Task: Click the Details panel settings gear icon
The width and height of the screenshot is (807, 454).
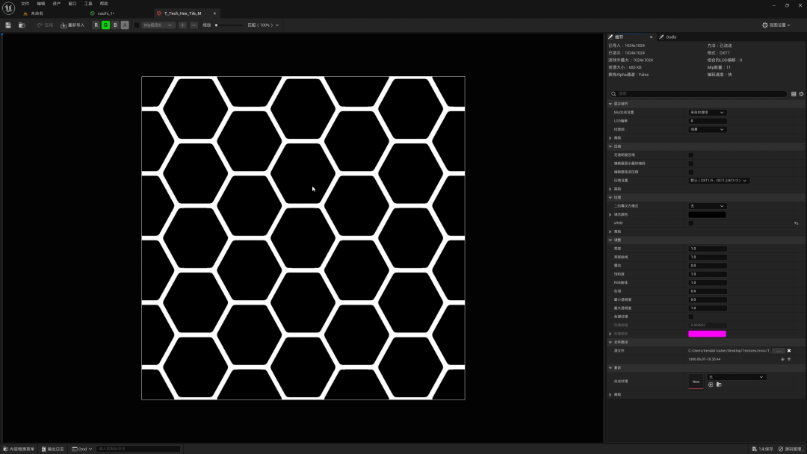Action: point(801,93)
